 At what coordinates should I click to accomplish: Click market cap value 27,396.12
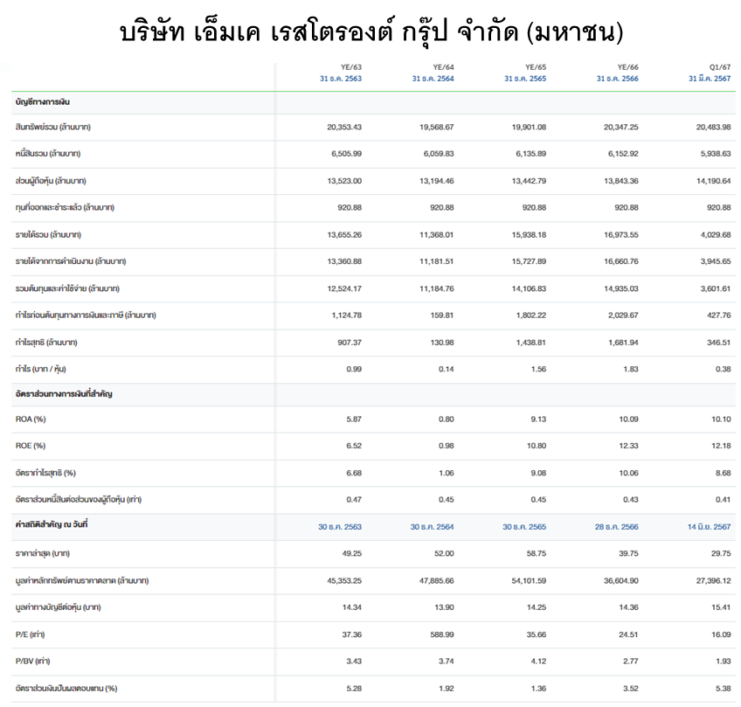pos(714,580)
